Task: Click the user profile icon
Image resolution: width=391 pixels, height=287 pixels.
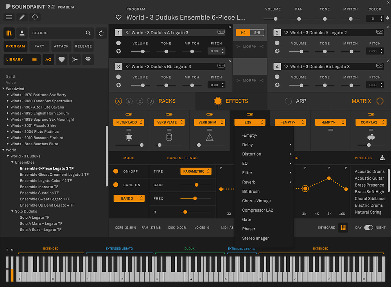Action: [x=22, y=33]
